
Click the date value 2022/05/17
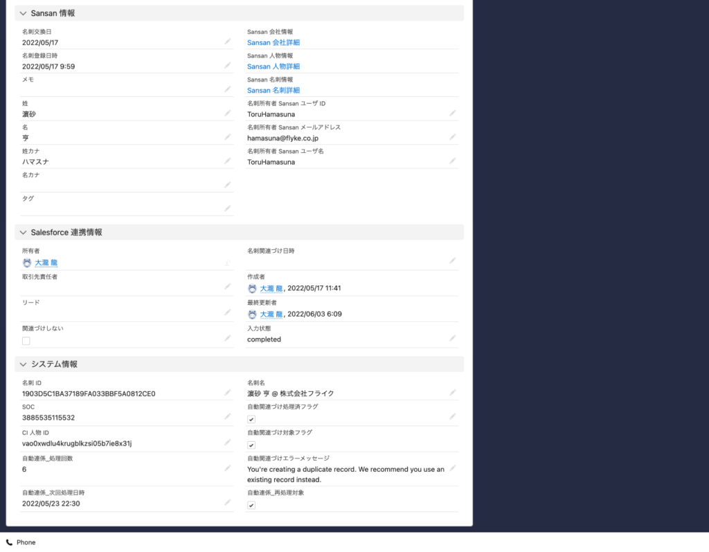[40, 42]
